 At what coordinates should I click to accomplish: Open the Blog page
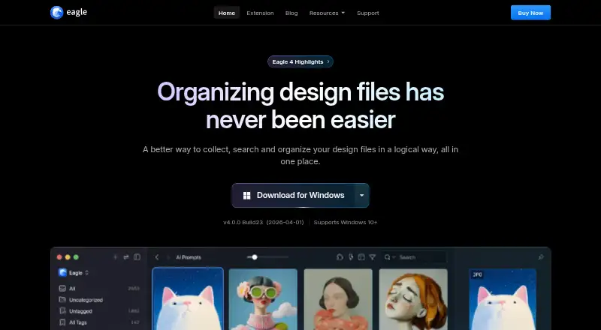coord(291,13)
